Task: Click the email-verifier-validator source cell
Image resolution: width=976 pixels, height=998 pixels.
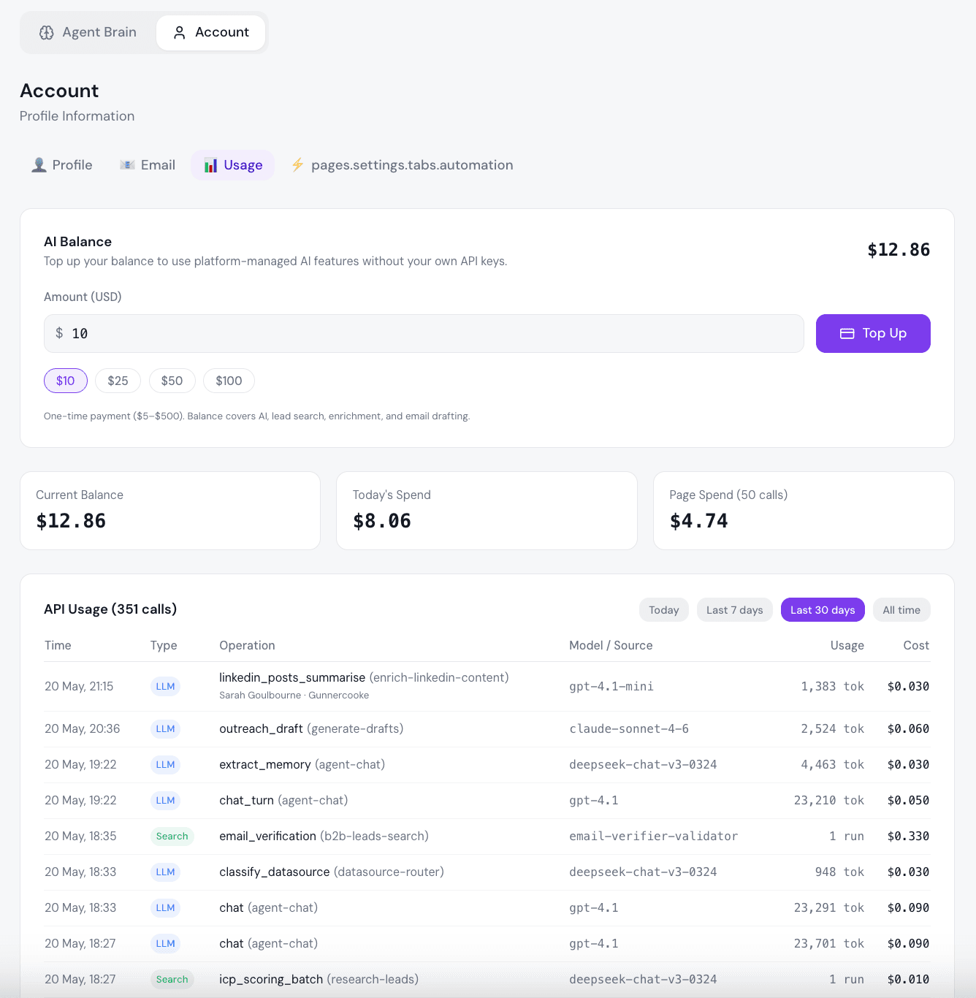Action: [653, 836]
